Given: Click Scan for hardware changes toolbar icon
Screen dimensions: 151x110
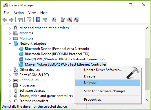Looking at the screenshot, I should point(54,20).
